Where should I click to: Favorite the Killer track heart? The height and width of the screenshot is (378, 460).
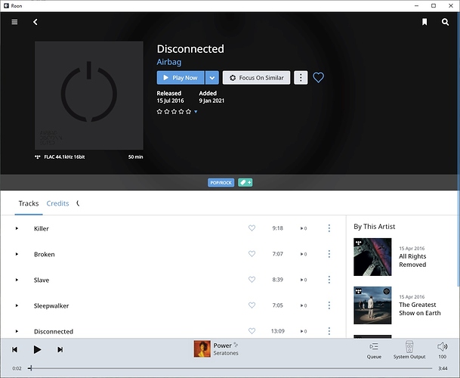(252, 228)
